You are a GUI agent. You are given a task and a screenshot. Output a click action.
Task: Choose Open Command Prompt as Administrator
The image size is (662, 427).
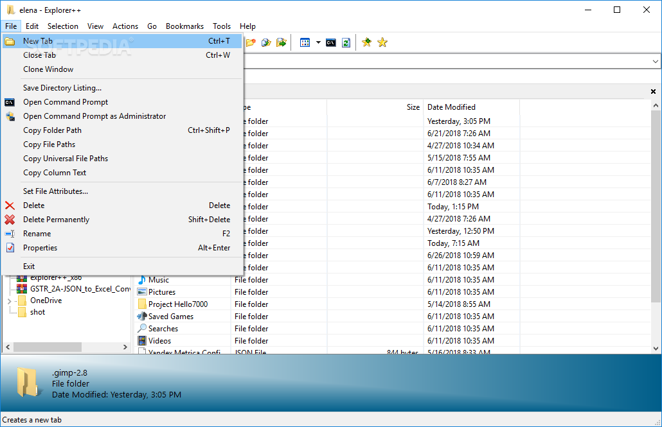pyautogui.click(x=122, y=116)
